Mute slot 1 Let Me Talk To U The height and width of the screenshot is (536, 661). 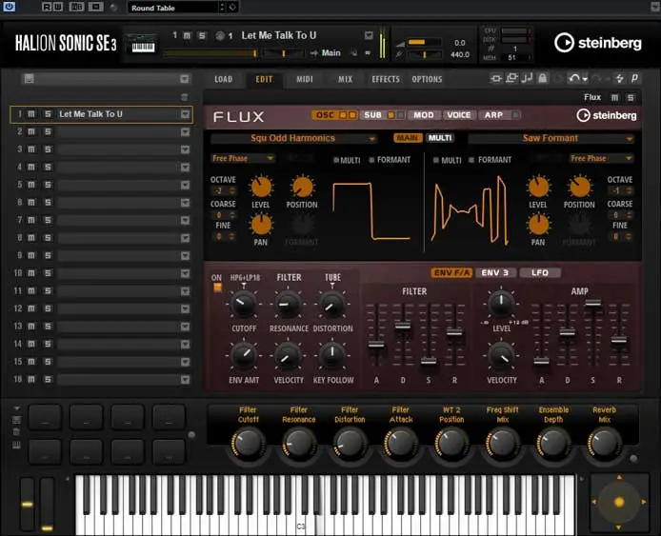[x=31, y=114]
